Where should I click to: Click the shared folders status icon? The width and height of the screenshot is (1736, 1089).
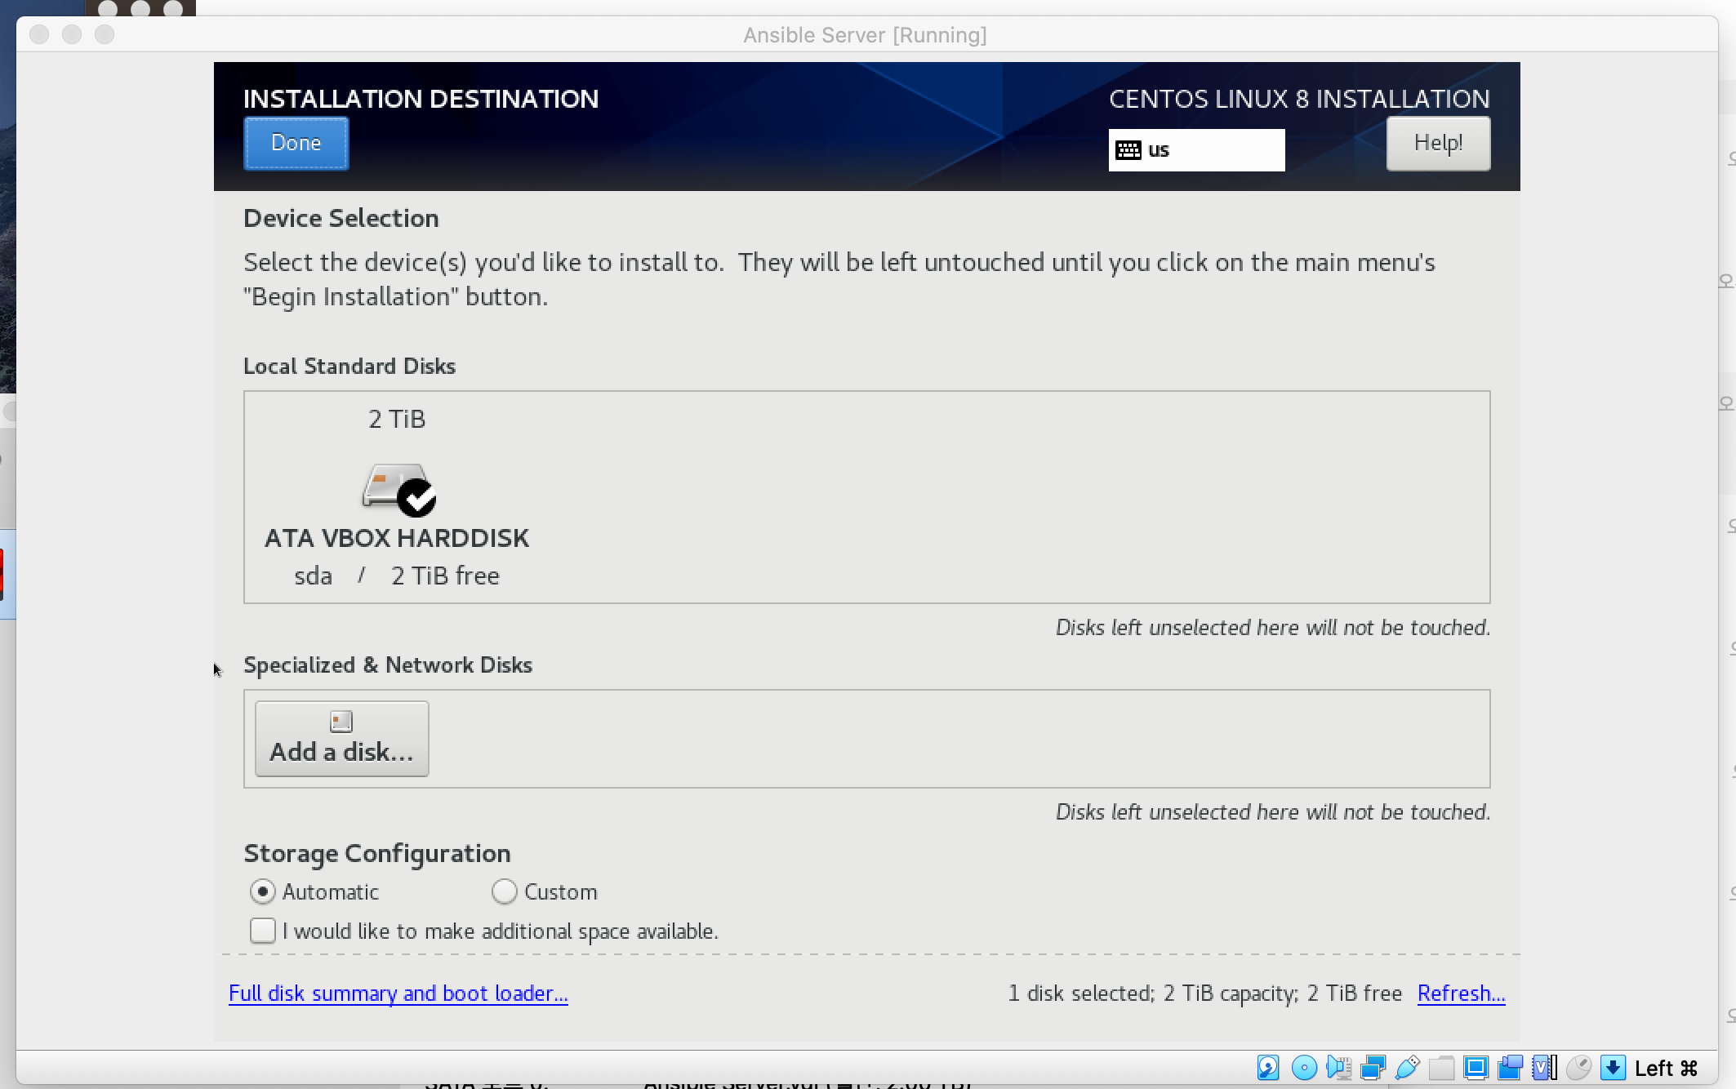click(x=1442, y=1068)
